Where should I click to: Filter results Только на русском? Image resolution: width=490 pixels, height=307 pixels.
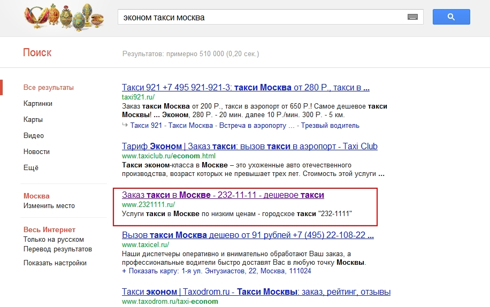tap(53, 240)
